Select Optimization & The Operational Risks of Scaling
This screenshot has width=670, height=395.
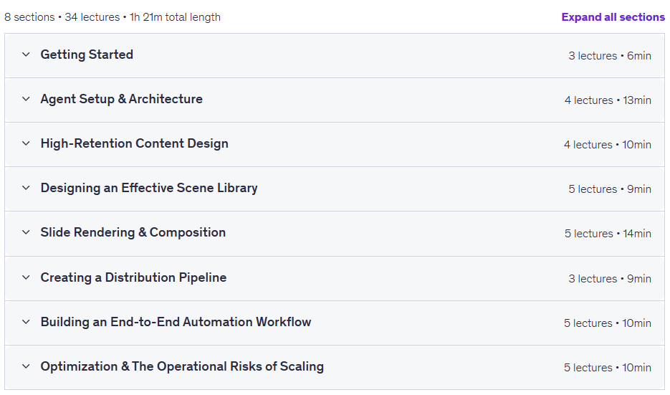tap(182, 366)
